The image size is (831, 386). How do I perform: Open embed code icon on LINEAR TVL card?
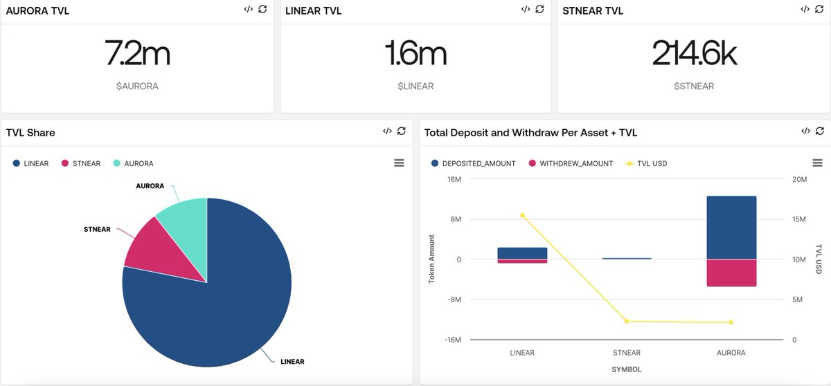click(526, 10)
